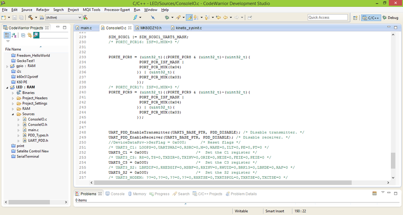Collapse the LED : RAM project
The image size is (403, 215).
point(7,87)
